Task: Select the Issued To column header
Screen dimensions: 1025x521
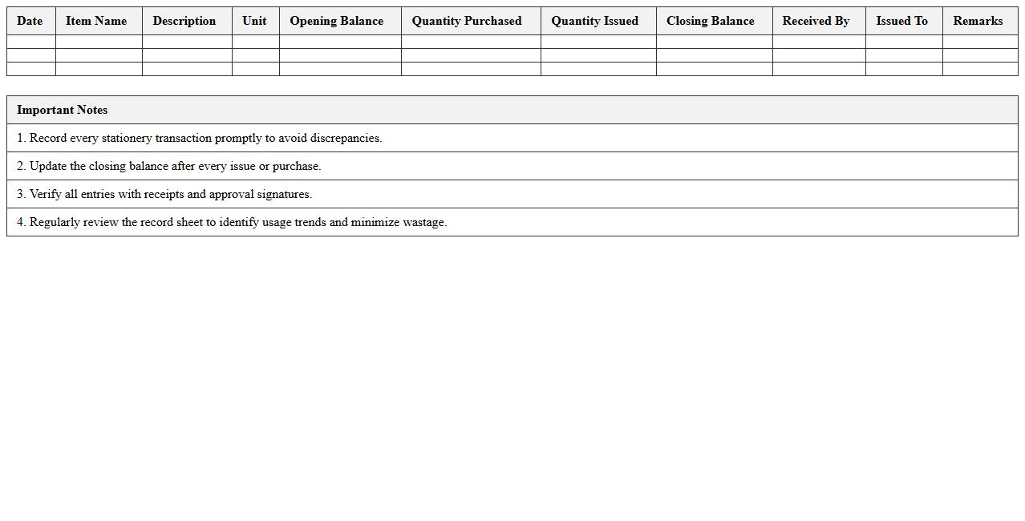Action: pyautogui.click(x=901, y=21)
